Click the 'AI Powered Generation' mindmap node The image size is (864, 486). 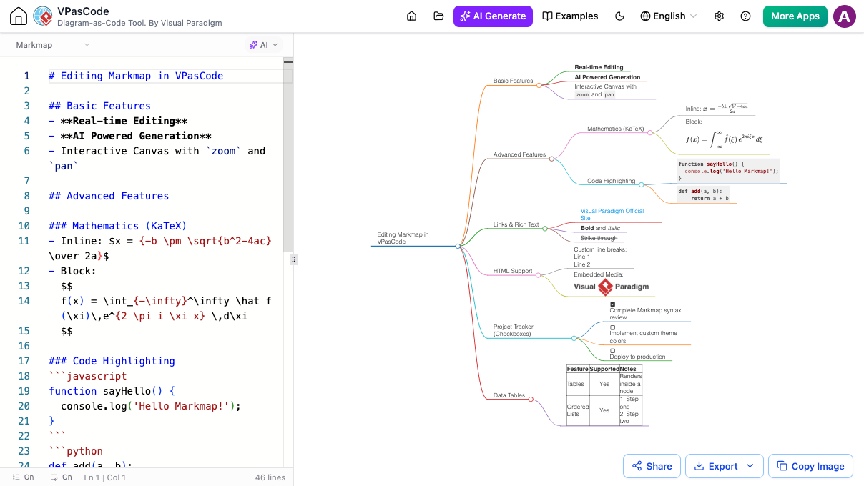coord(607,77)
